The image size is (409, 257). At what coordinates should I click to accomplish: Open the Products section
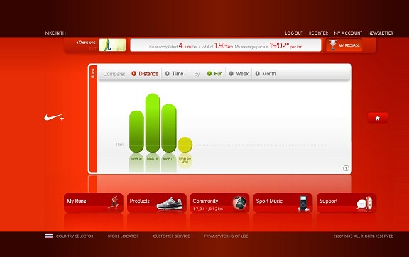coord(156,203)
